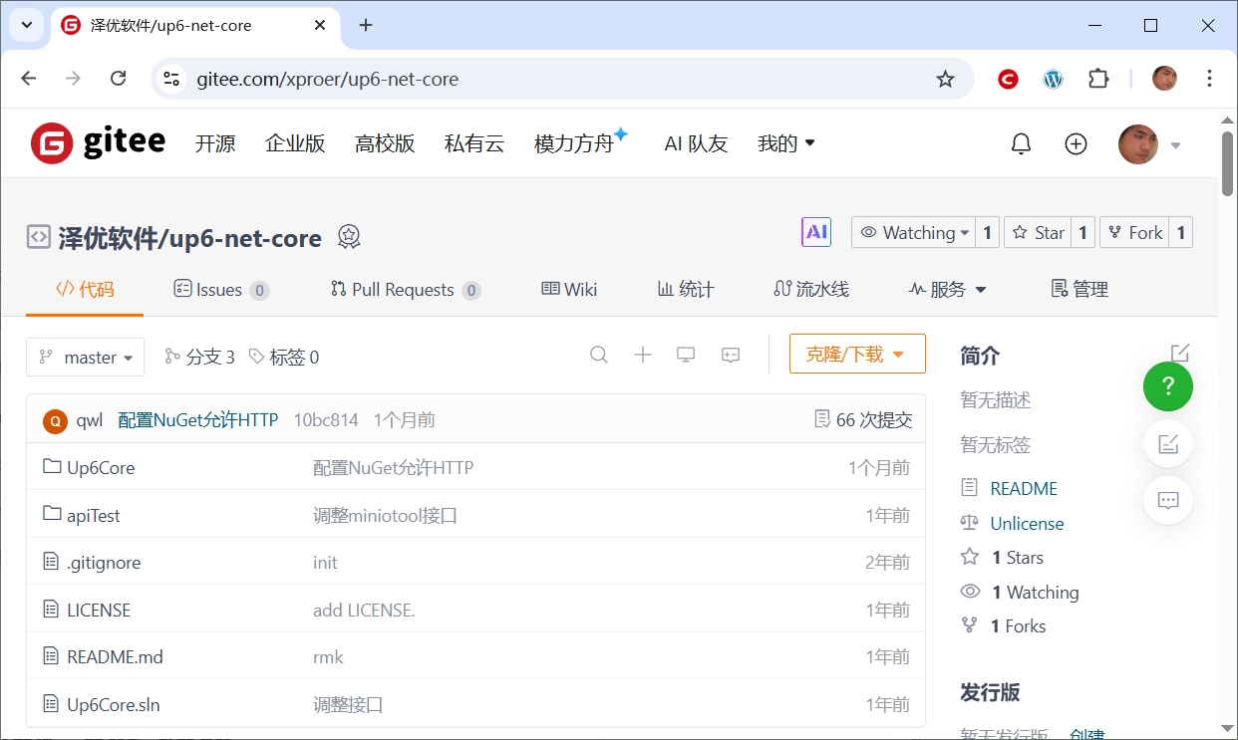Click the AI assistant badge icon
Screen dimensions: 1238x740
pos(816,232)
